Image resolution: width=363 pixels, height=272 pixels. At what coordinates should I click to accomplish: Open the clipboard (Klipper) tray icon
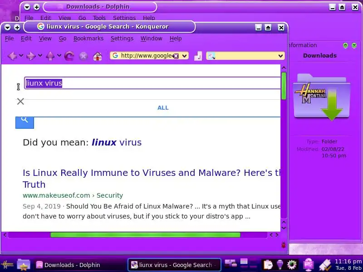[268, 265]
